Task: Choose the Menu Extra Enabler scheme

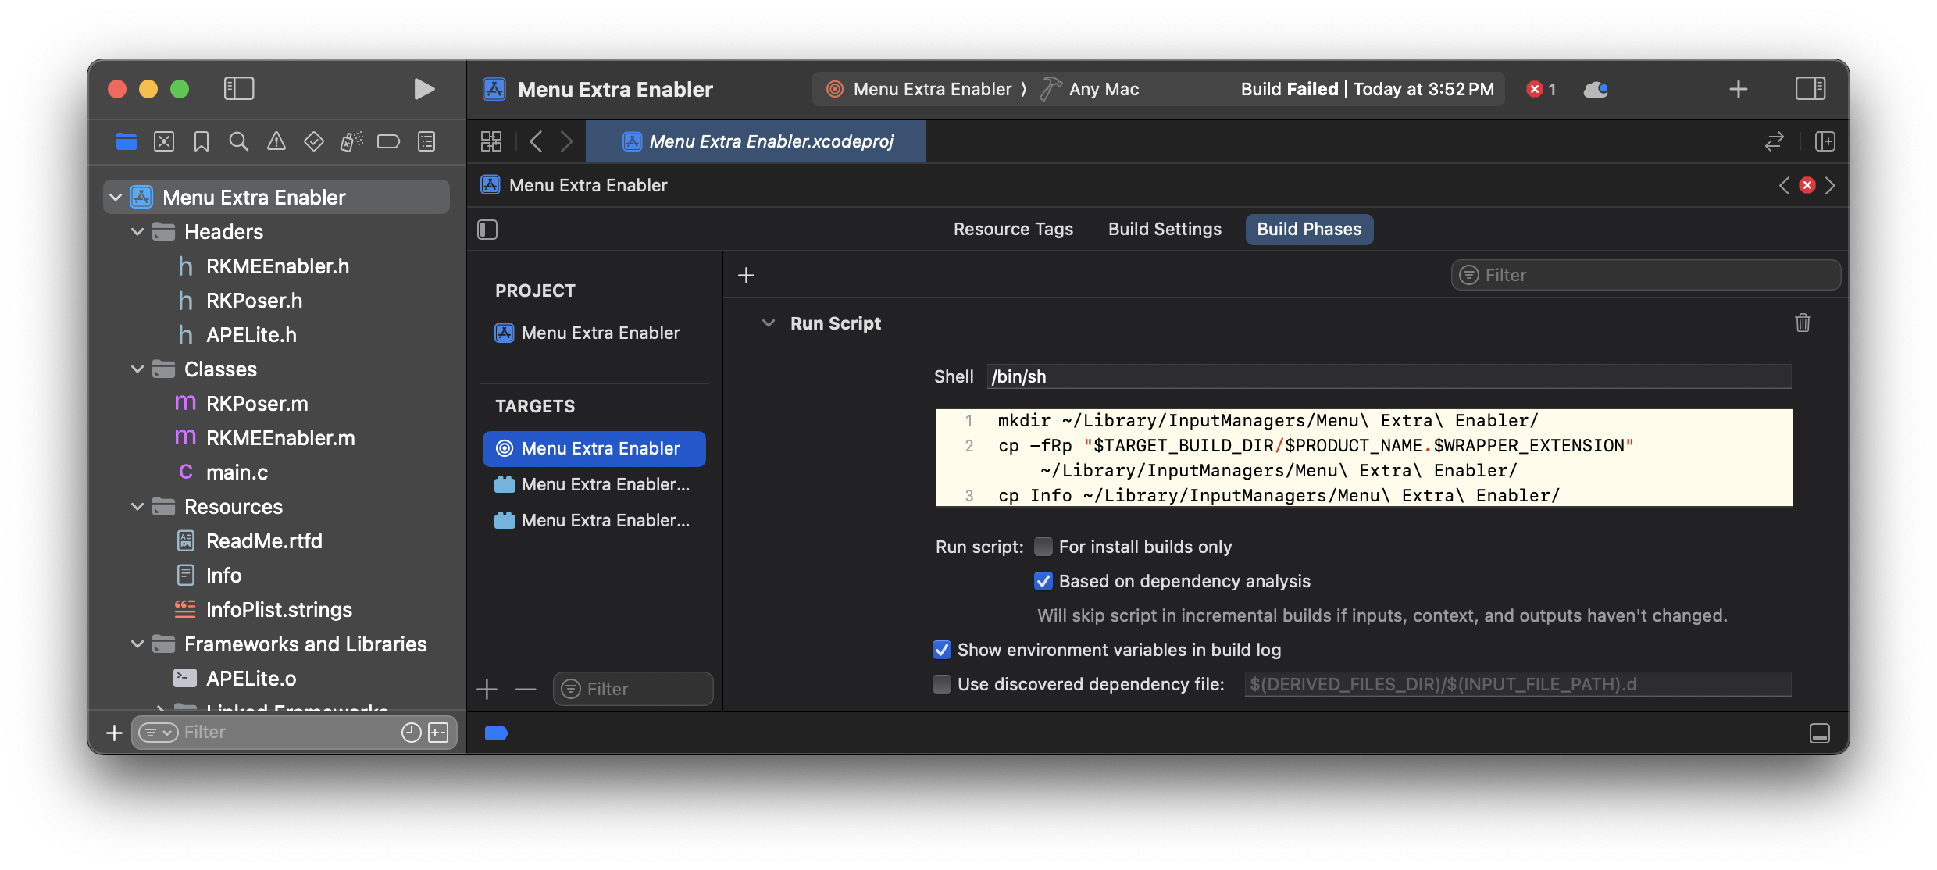Action: coord(920,89)
